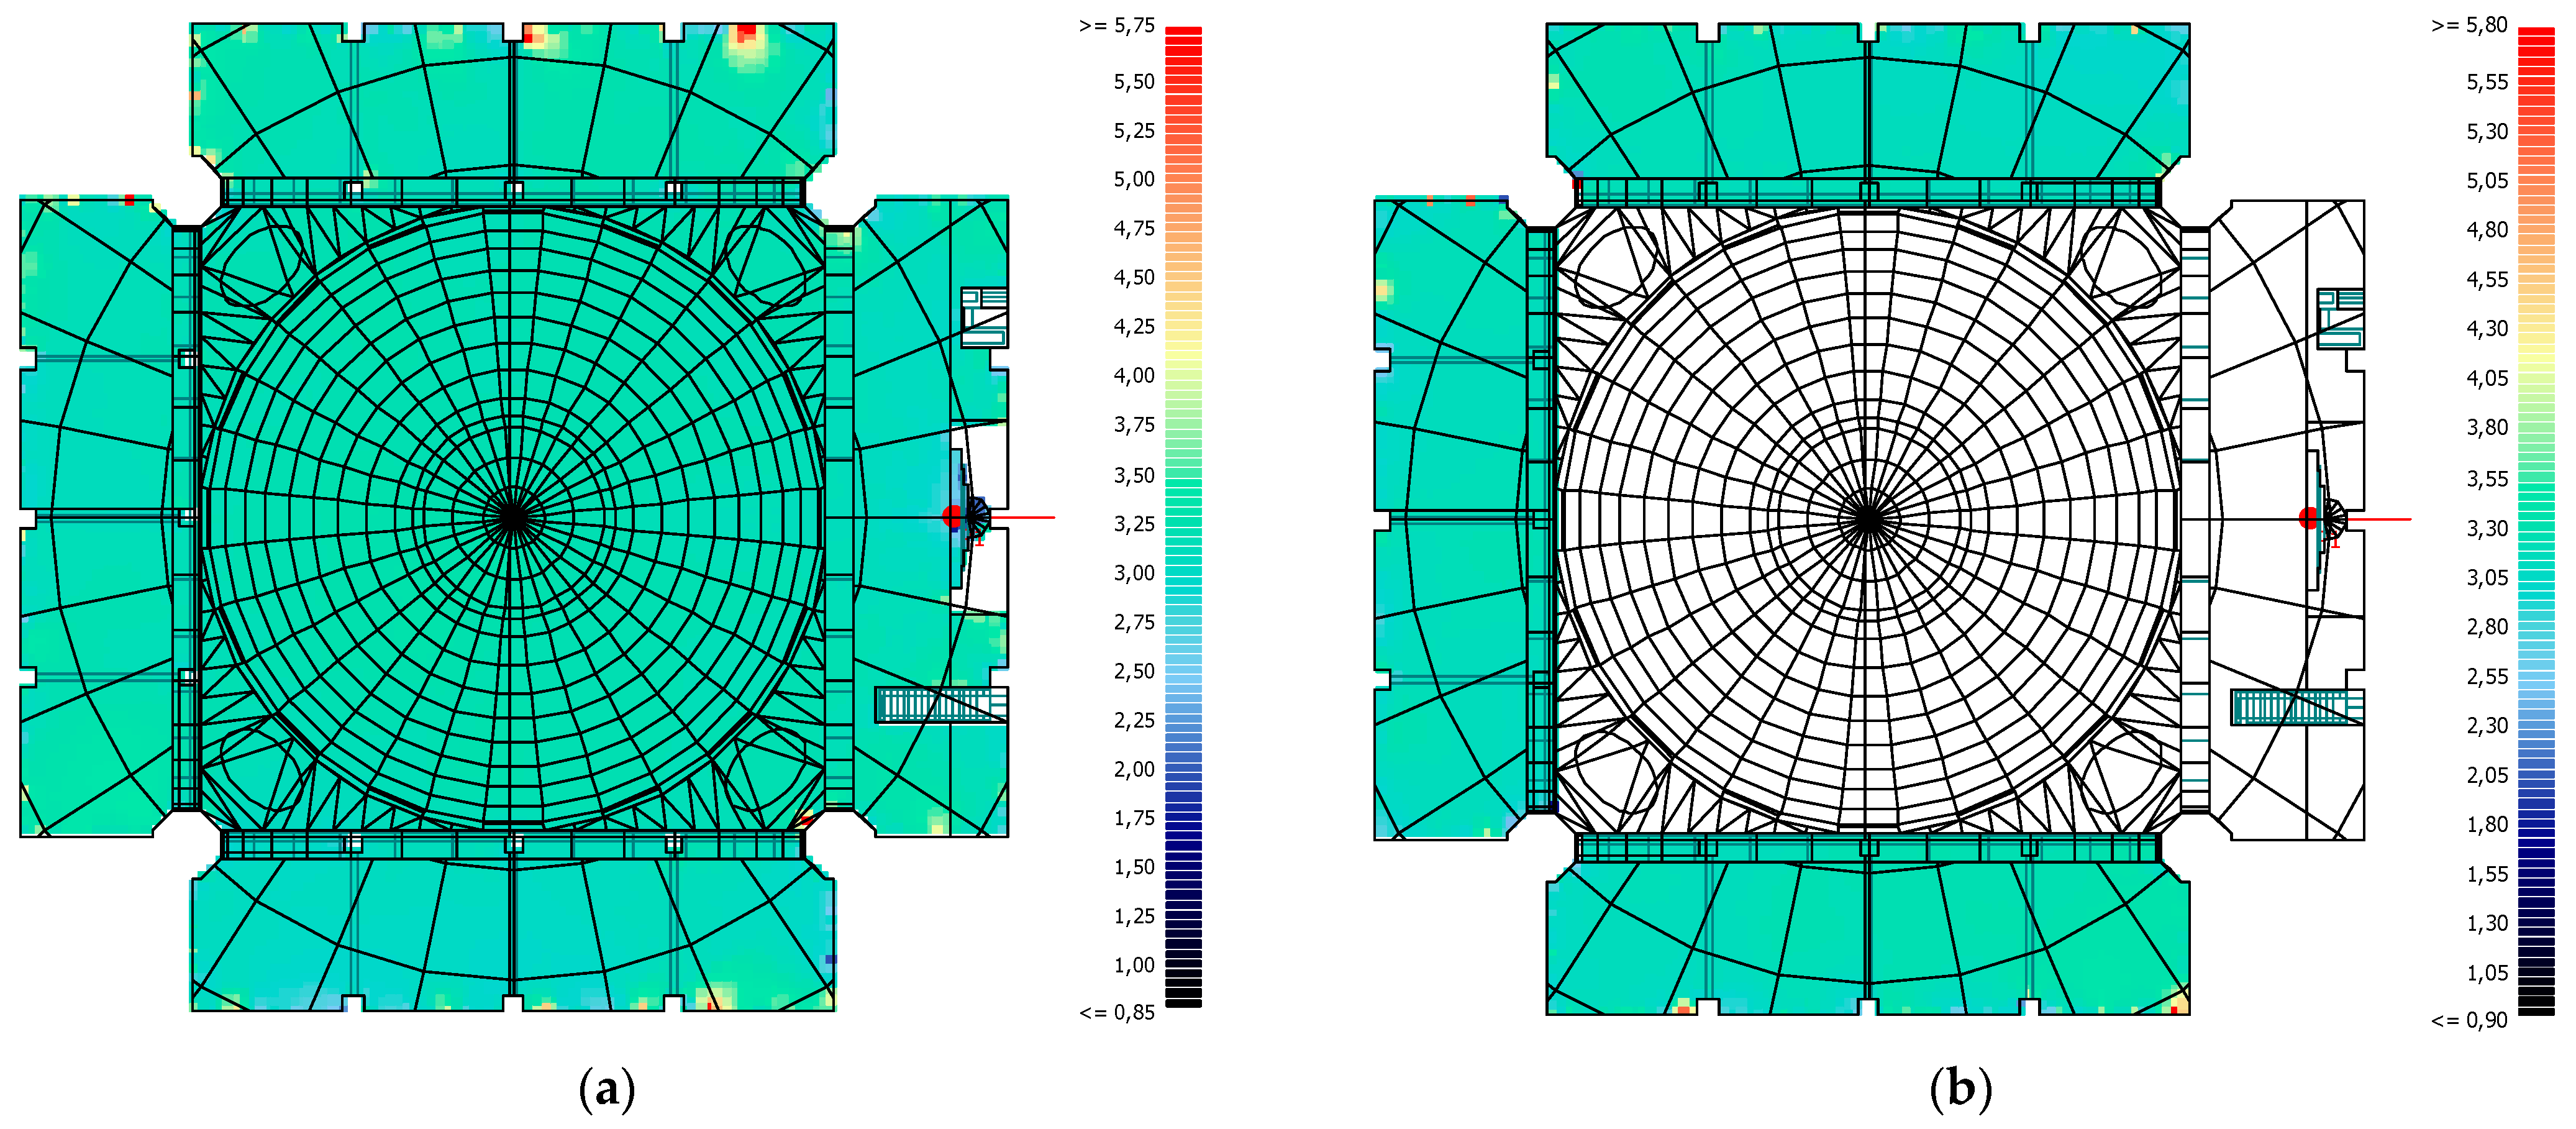Click the '<= 0,85' legend label
The image size is (2576, 1129).
point(1117,1013)
